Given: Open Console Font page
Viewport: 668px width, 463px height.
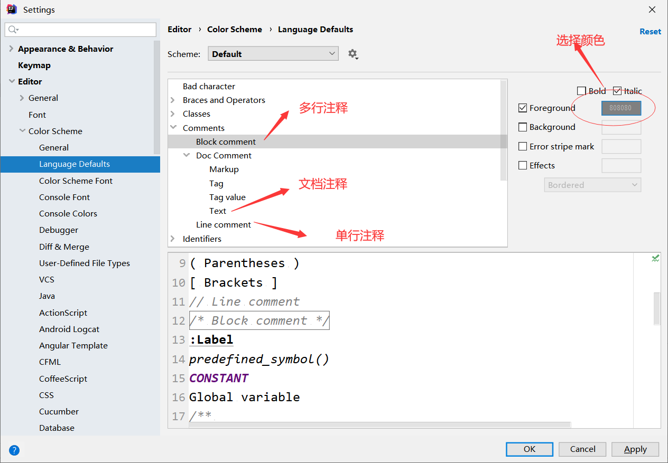Looking at the screenshot, I should [64, 197].
